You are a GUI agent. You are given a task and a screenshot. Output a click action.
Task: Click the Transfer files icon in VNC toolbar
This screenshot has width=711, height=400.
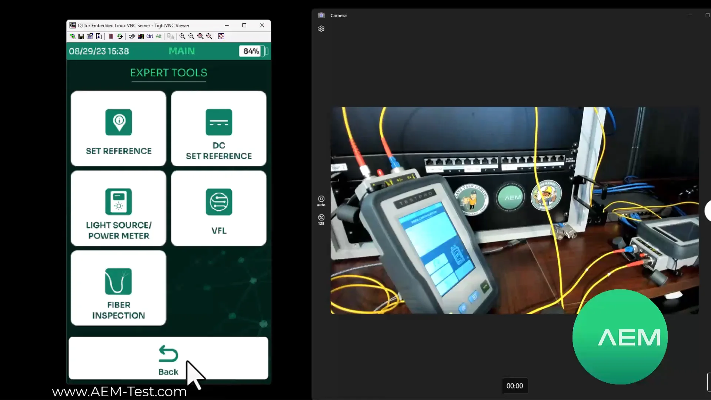(171, 36)
